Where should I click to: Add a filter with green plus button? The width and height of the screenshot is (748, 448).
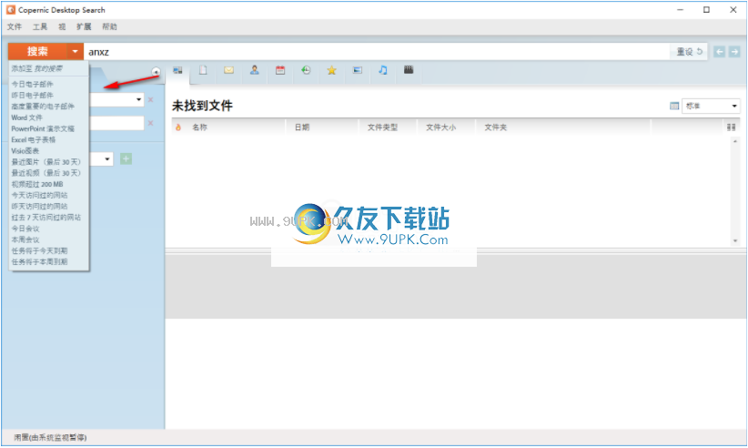[x=126, y=158]
